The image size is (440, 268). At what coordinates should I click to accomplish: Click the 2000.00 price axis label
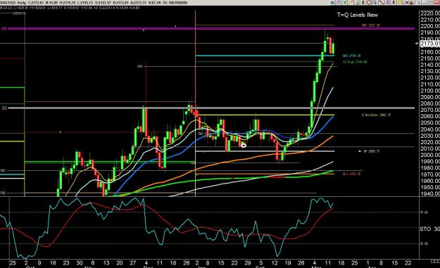[x=430, y=155]
